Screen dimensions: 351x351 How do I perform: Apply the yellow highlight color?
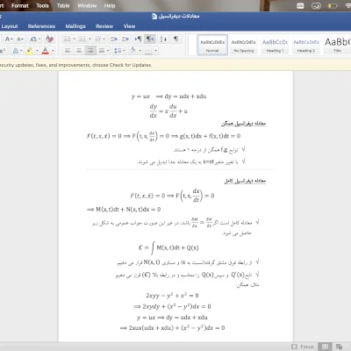tap(29, 51)
